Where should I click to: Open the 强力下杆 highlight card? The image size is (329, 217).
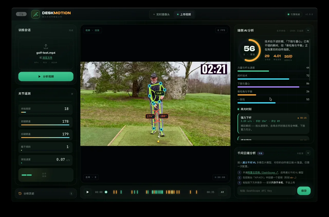273,124
